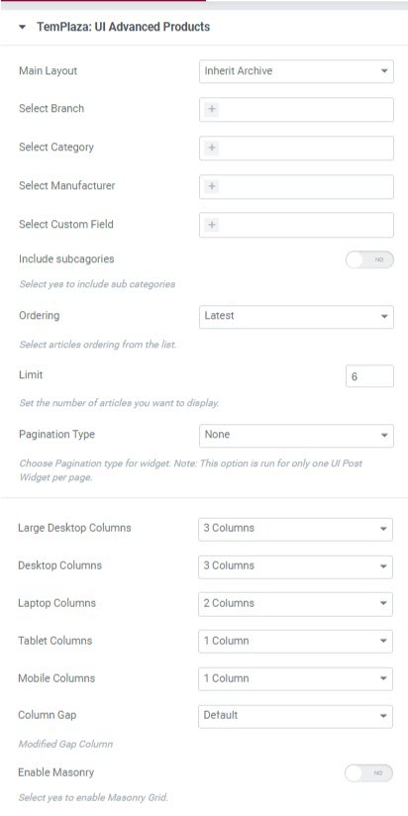Click the Limit number field
The height and width of the screenshot is (816, 408).
click(369, 375)
